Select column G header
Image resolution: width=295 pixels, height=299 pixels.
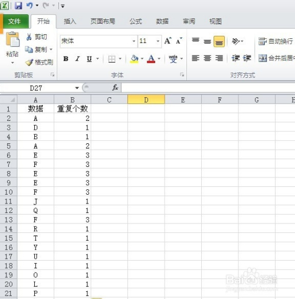pos(257,100)
